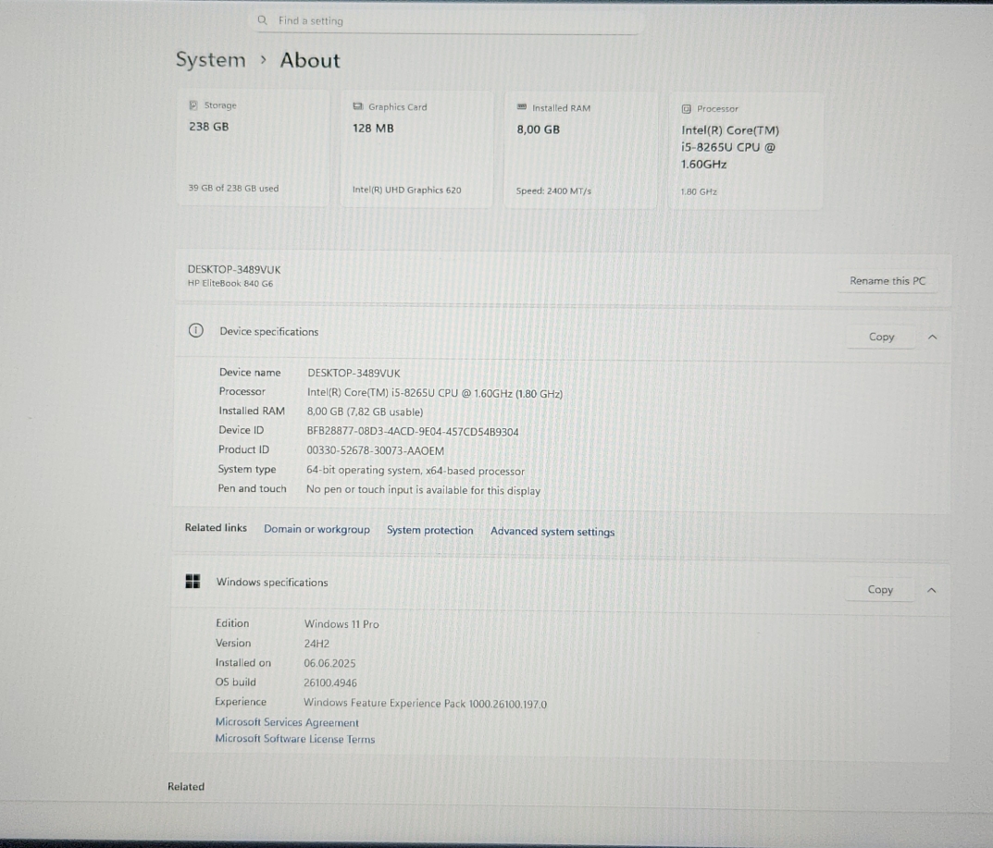Select the Processor value in Device specifications
Image resolution: width=993 pixels, height=848 pixels.
coord(434,393)
